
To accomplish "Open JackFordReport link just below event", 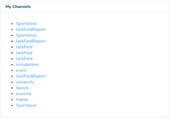I will (31, 76).
